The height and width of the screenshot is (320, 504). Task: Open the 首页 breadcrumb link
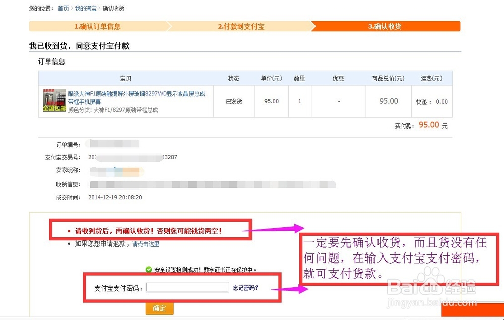point(63,8)
